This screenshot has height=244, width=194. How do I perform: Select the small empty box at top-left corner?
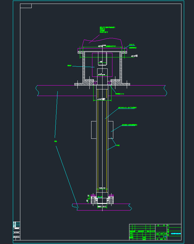click(26, 6)
